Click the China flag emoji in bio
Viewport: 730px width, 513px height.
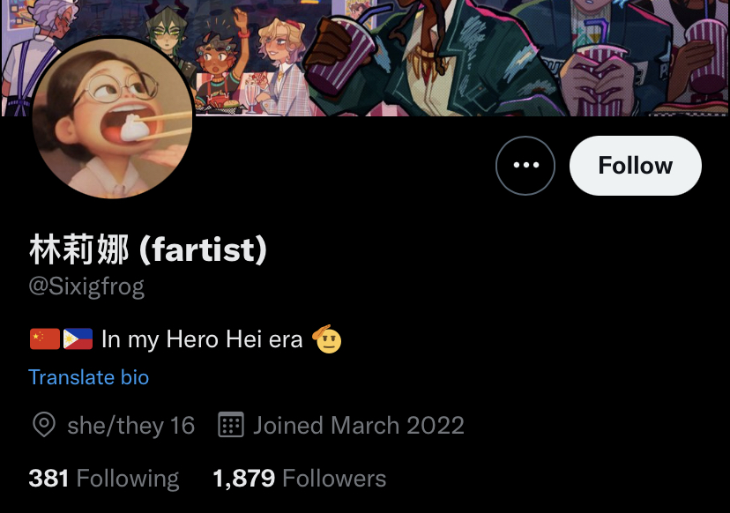pyautogui.click(x=45, y=338)
